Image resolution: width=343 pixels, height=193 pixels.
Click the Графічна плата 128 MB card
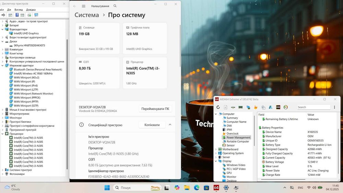point(145,38)
